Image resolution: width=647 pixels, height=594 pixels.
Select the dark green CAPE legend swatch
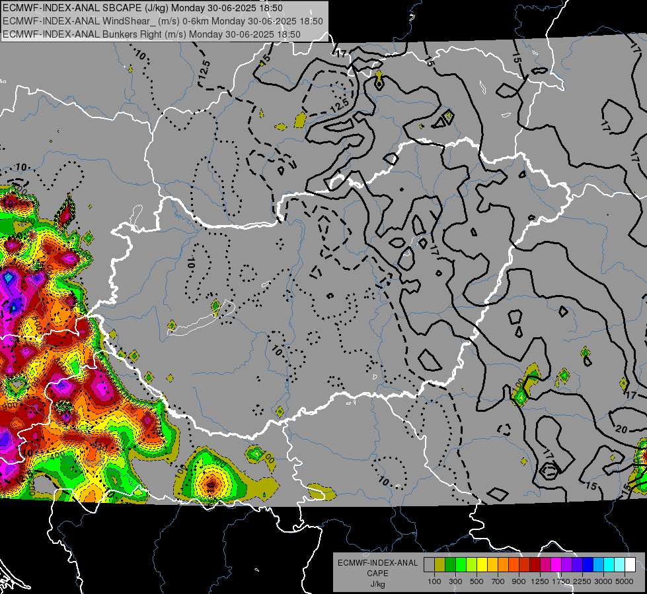pos(450,565)
